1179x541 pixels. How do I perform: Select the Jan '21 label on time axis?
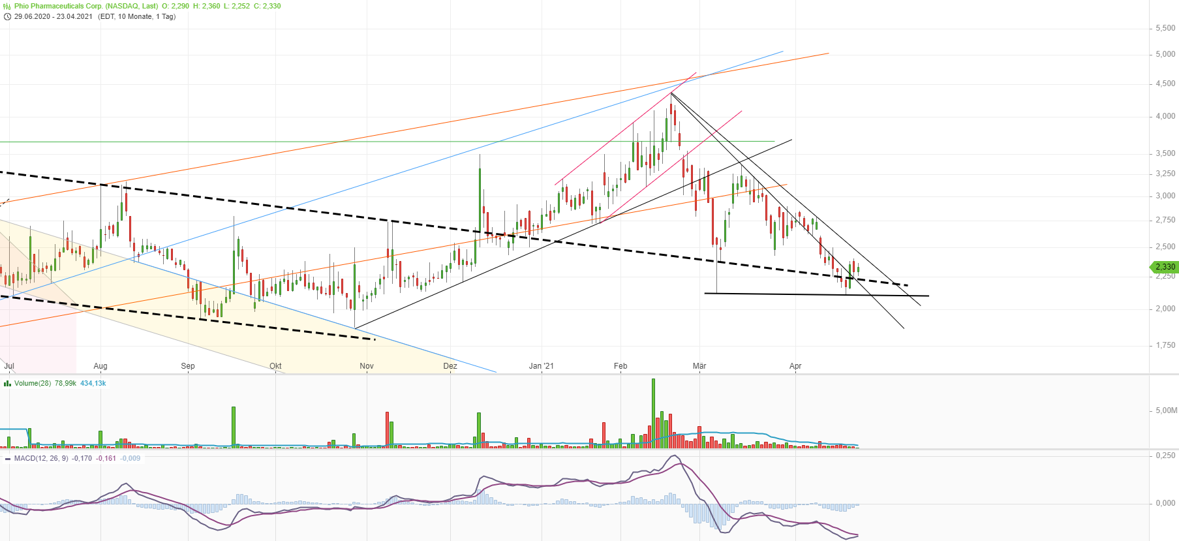(x=541, y=366)
